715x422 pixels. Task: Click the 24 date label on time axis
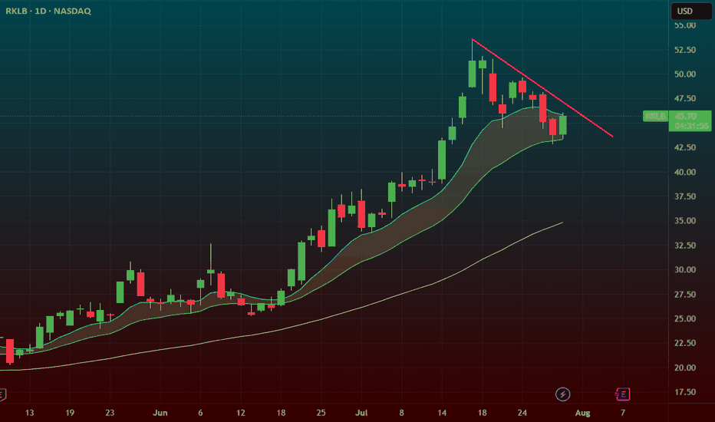tap(522, 413)
